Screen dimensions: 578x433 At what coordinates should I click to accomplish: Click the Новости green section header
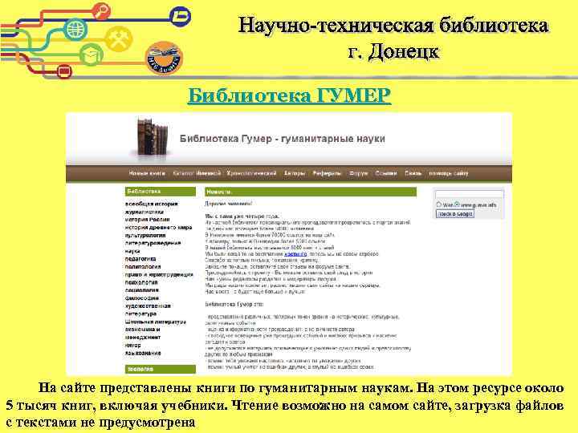[x=311, y=192]
